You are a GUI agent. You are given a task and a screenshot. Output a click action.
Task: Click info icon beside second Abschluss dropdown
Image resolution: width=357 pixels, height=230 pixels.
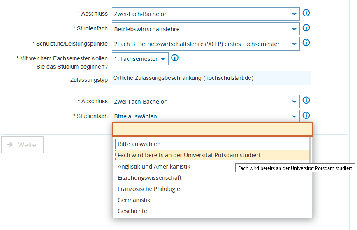tap(306, 100)
